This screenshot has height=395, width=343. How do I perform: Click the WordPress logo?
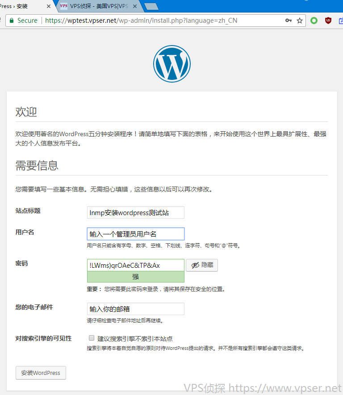(171, 63)
